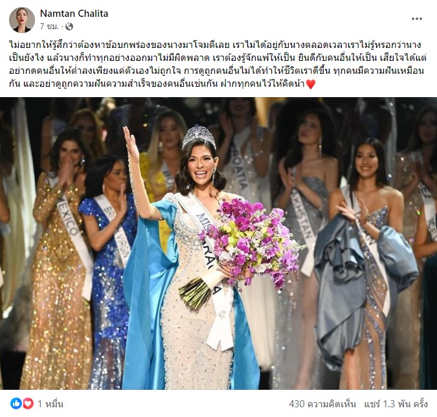The image size is (437, 417).
Task: Open the Namtan Chalita profile name link
Action: [x=74, y=14]
